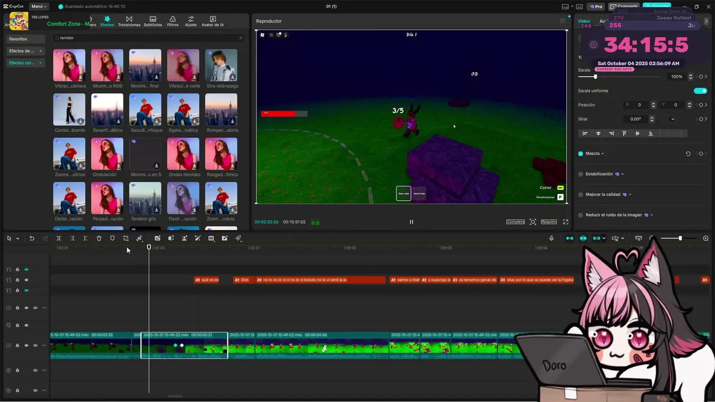This screenshot has height=402, width=715.
Task: Open the linkage dropdown arrow in timeline toolbar
Action: point(604,238)
